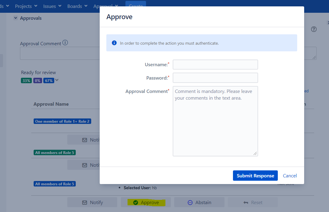Click the mandatory Approval Comment text area
This screenshot has width=329, height=212.
pyautogui.click(x=215, y=121)
